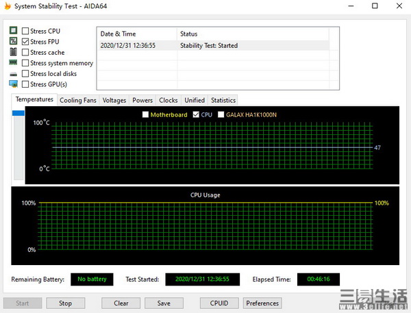
Task: Click the memory module icon beside system memory
Action: coord(13,63)
